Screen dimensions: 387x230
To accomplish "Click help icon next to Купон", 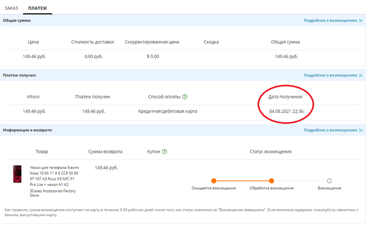I will pos(165,152).
